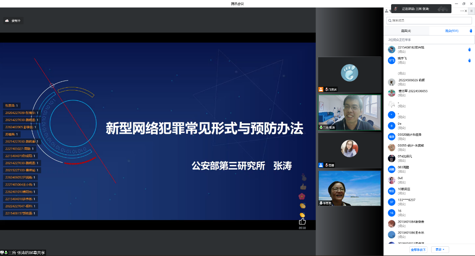The width and height of the screenshot is (475, 256).
Task: Click the raised hand icon next to 观众(931)
Action: pos(471,31)
